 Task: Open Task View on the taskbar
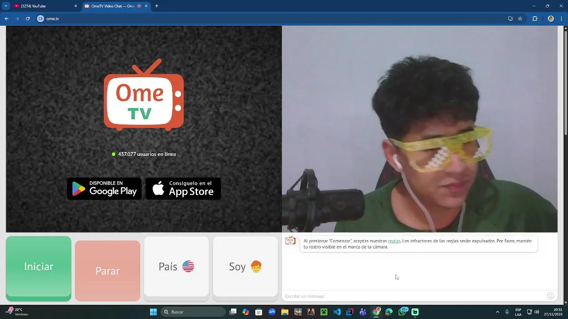coord(233,312)
